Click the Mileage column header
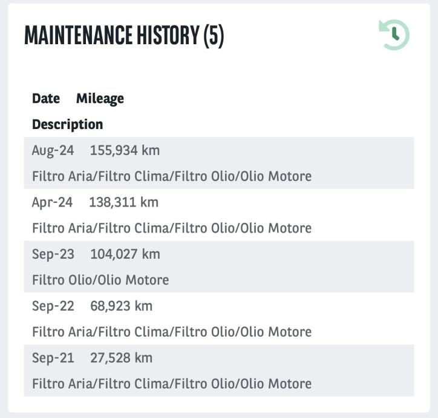This screenshot has height=418, width=438. [x=100, y=99]
